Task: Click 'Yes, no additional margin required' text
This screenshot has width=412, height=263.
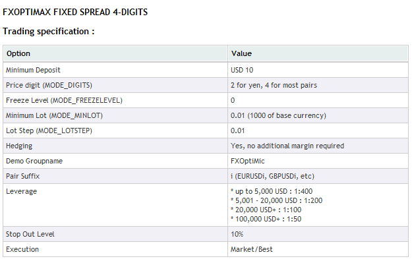Action: (287, 146)
